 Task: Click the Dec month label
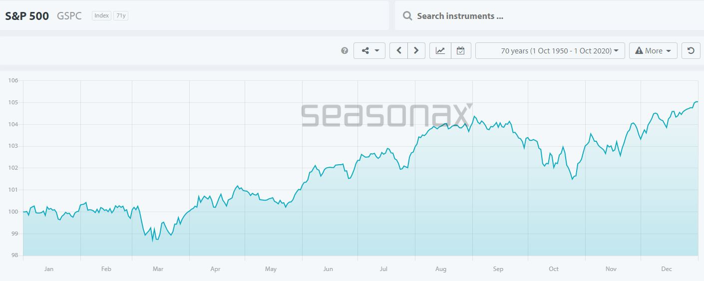(667, 269)
